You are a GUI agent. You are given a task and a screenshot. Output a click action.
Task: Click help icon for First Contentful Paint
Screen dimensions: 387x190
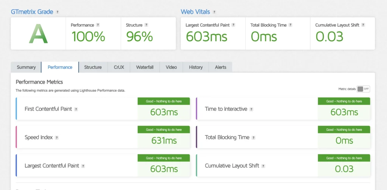76,109
